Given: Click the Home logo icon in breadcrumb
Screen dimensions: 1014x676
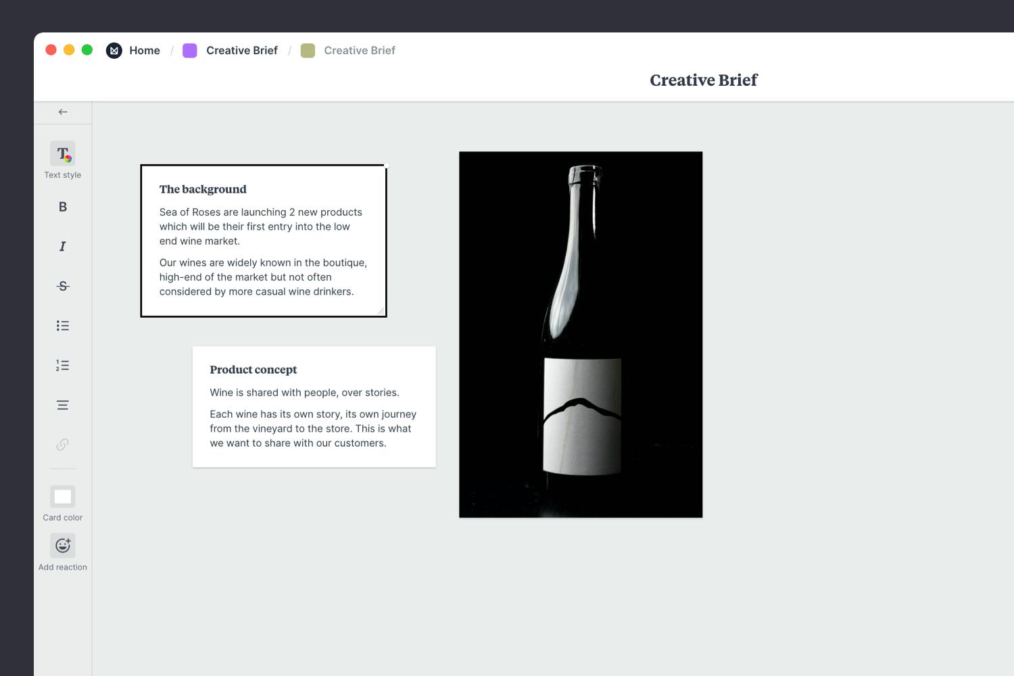Looking at the screenshot, I should click(x=114, y=50).
